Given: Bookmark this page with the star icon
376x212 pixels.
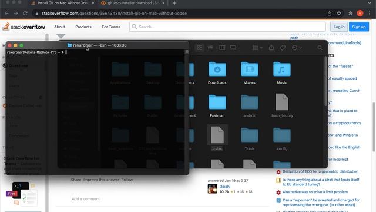Looking at the screenshot, I should point(339,14).
